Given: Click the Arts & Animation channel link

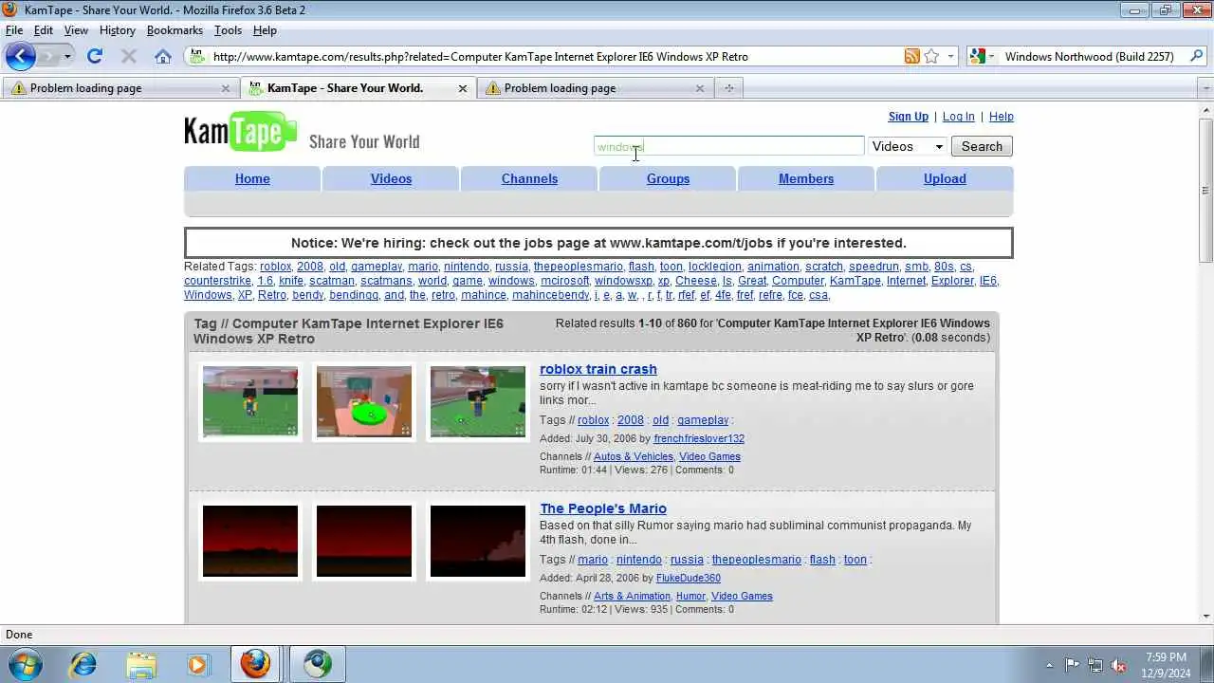Looking at the screenshot, I should [632, 597].
